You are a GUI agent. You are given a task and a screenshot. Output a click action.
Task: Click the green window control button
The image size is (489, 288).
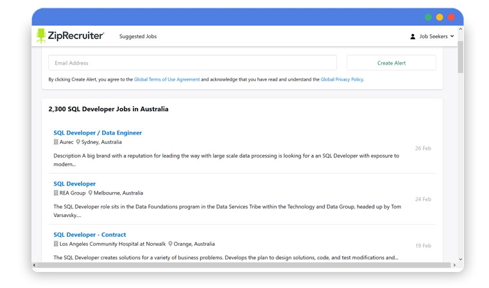click(x=428, y=17)
